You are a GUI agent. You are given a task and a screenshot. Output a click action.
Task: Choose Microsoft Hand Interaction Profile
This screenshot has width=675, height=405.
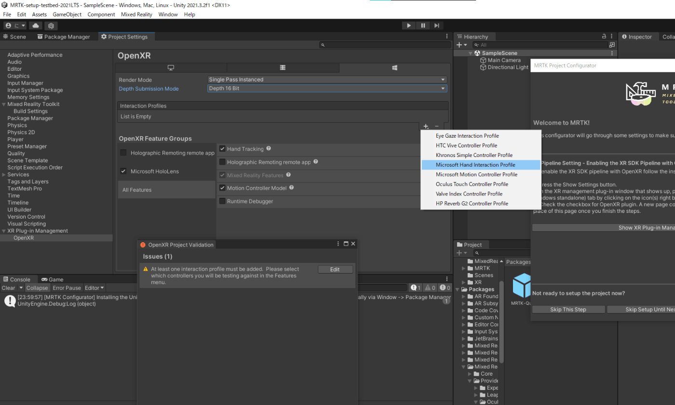coord(481,165)
